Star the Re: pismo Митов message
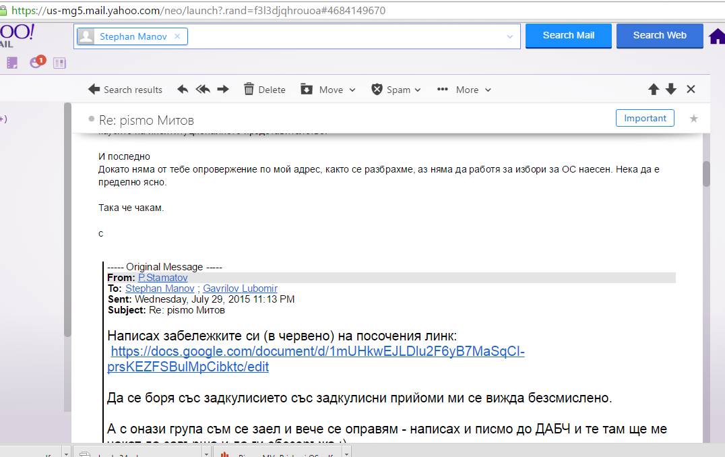This screenshot has height=457, width=725. pyautogui.click(x=693, y=119)
